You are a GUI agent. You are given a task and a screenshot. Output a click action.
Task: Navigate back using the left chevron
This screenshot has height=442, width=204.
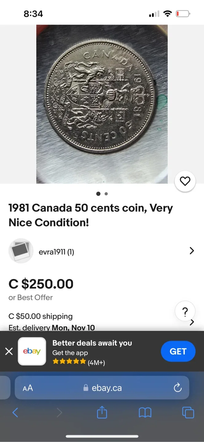pos(15,413)
